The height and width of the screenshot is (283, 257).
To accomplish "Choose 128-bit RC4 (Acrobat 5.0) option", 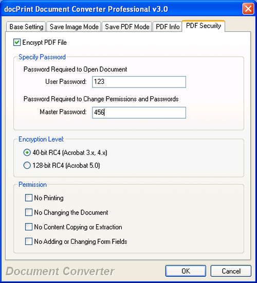I will tap(27, 165).
